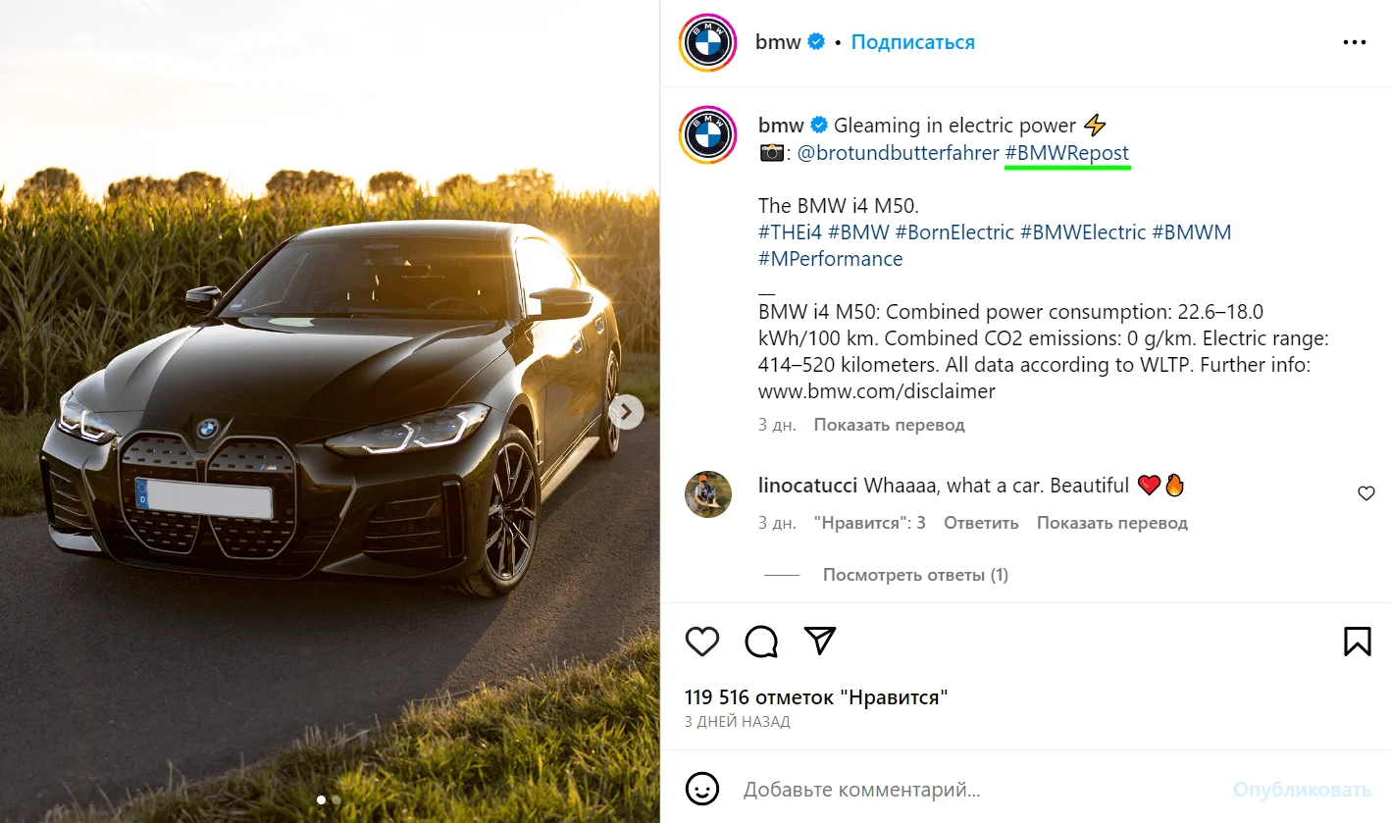Viewport: 1391px width, 823px height.
Task: Select second carousel dot indicator
Action: tap(335, 799)
